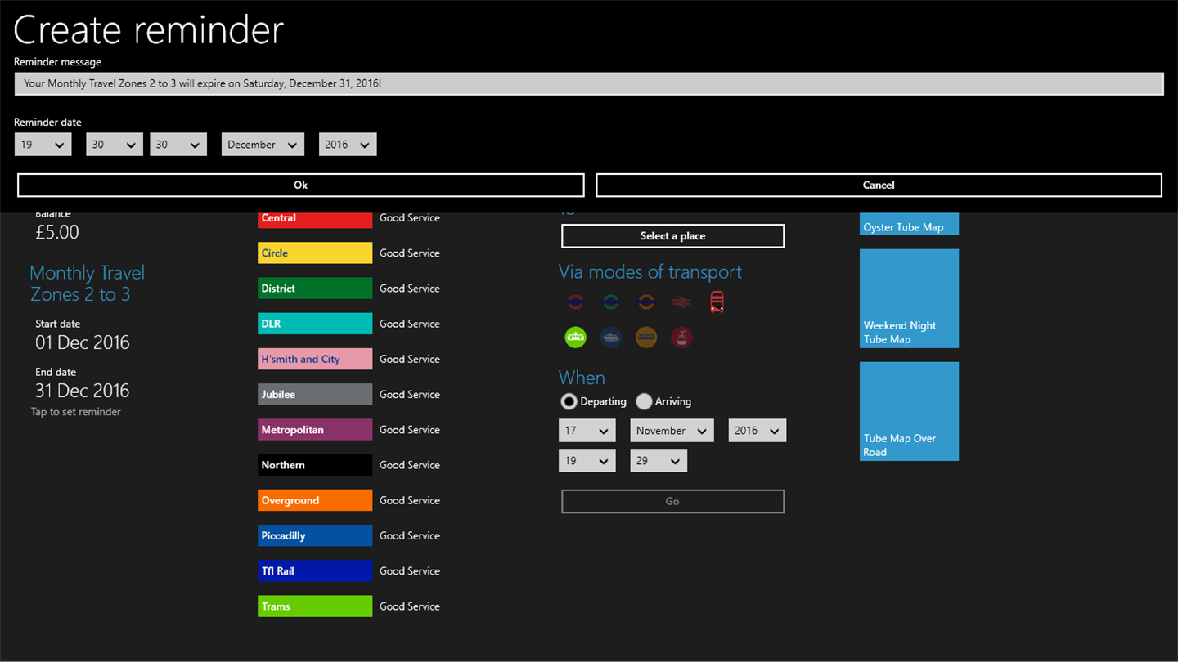
Task: Click the Go journey button
Action: 672,502
